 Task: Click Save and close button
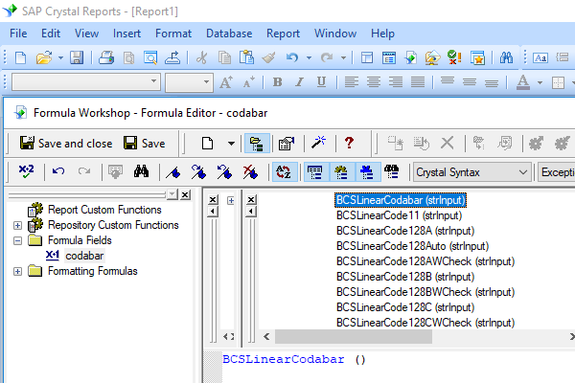coord(66,143)
